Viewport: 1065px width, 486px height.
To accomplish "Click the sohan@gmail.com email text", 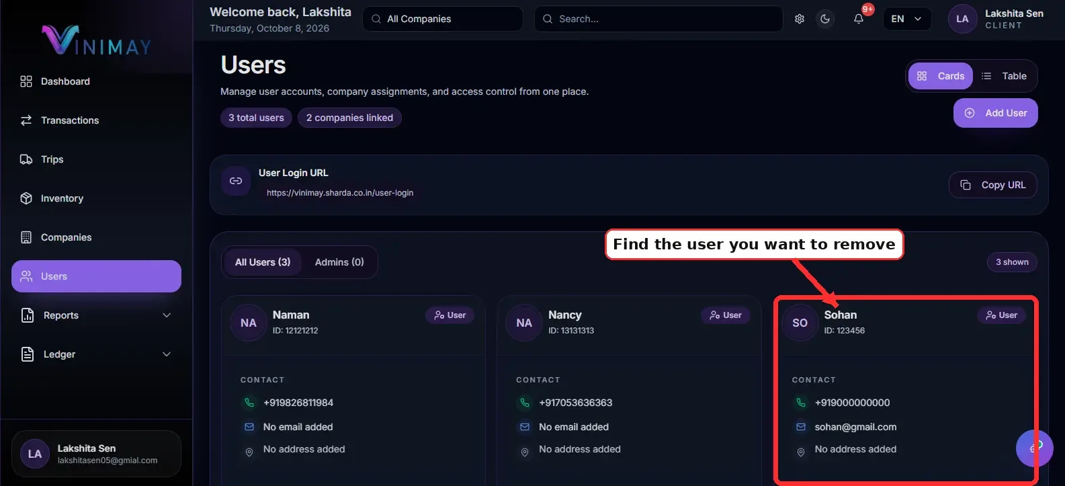I will pos(855,427).
